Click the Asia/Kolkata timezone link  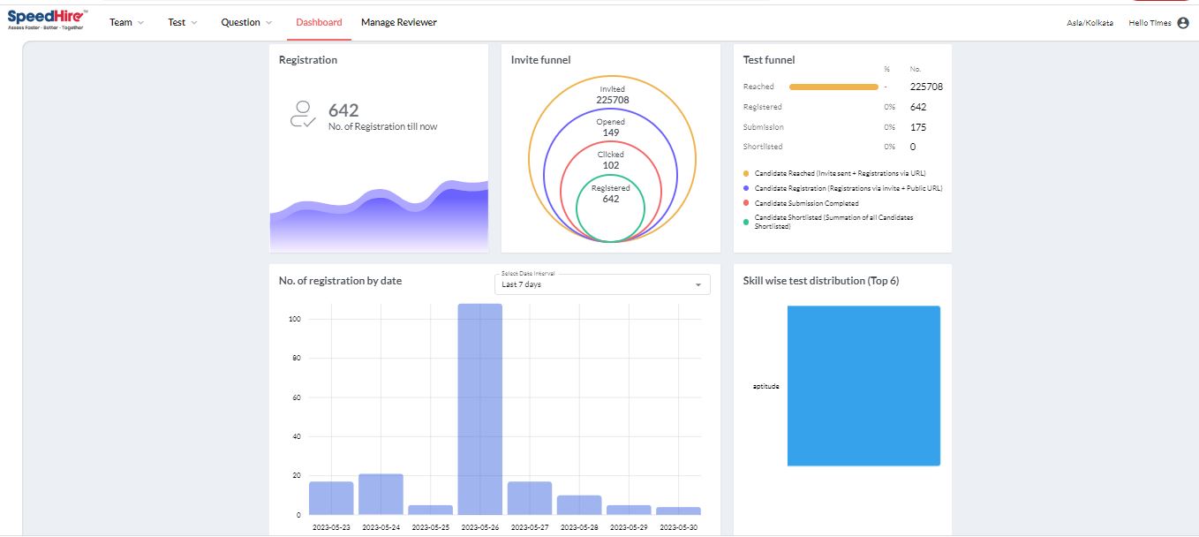[1090, 23]
